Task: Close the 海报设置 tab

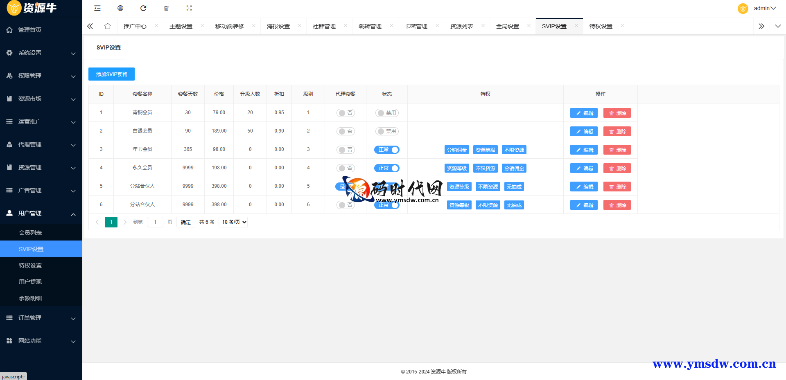Action: (x=300, y=26)
